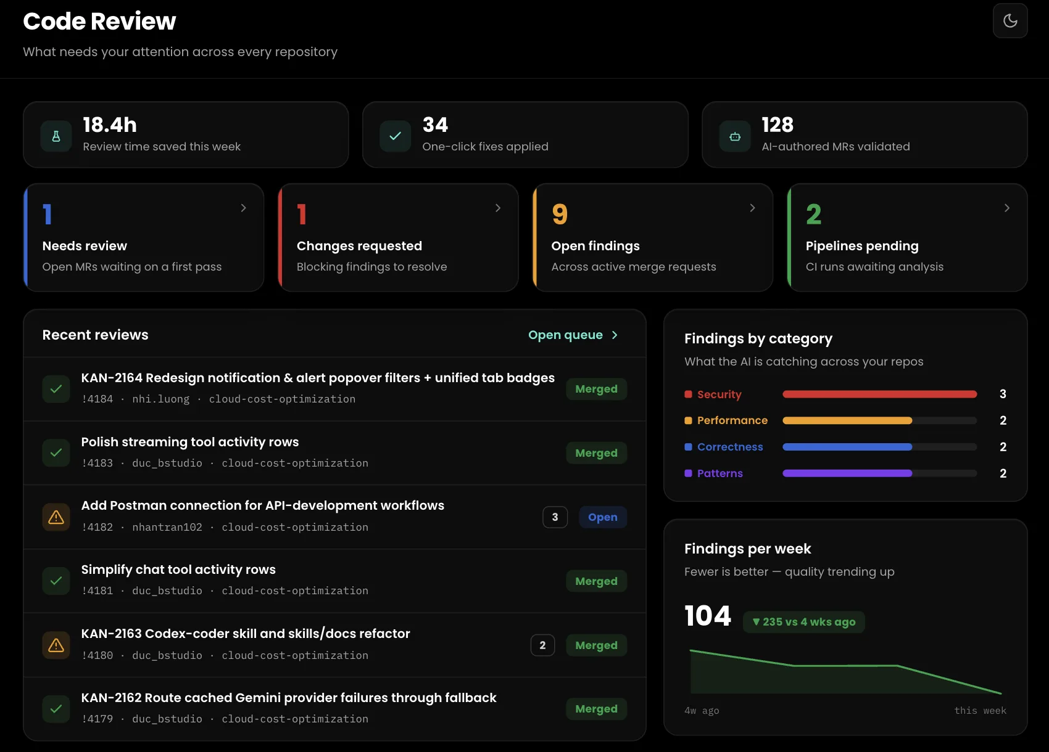Viewport: 1049px width, 752px height.
Task: Click author nhantran102 in Postman row
Action: coord(167,527)
